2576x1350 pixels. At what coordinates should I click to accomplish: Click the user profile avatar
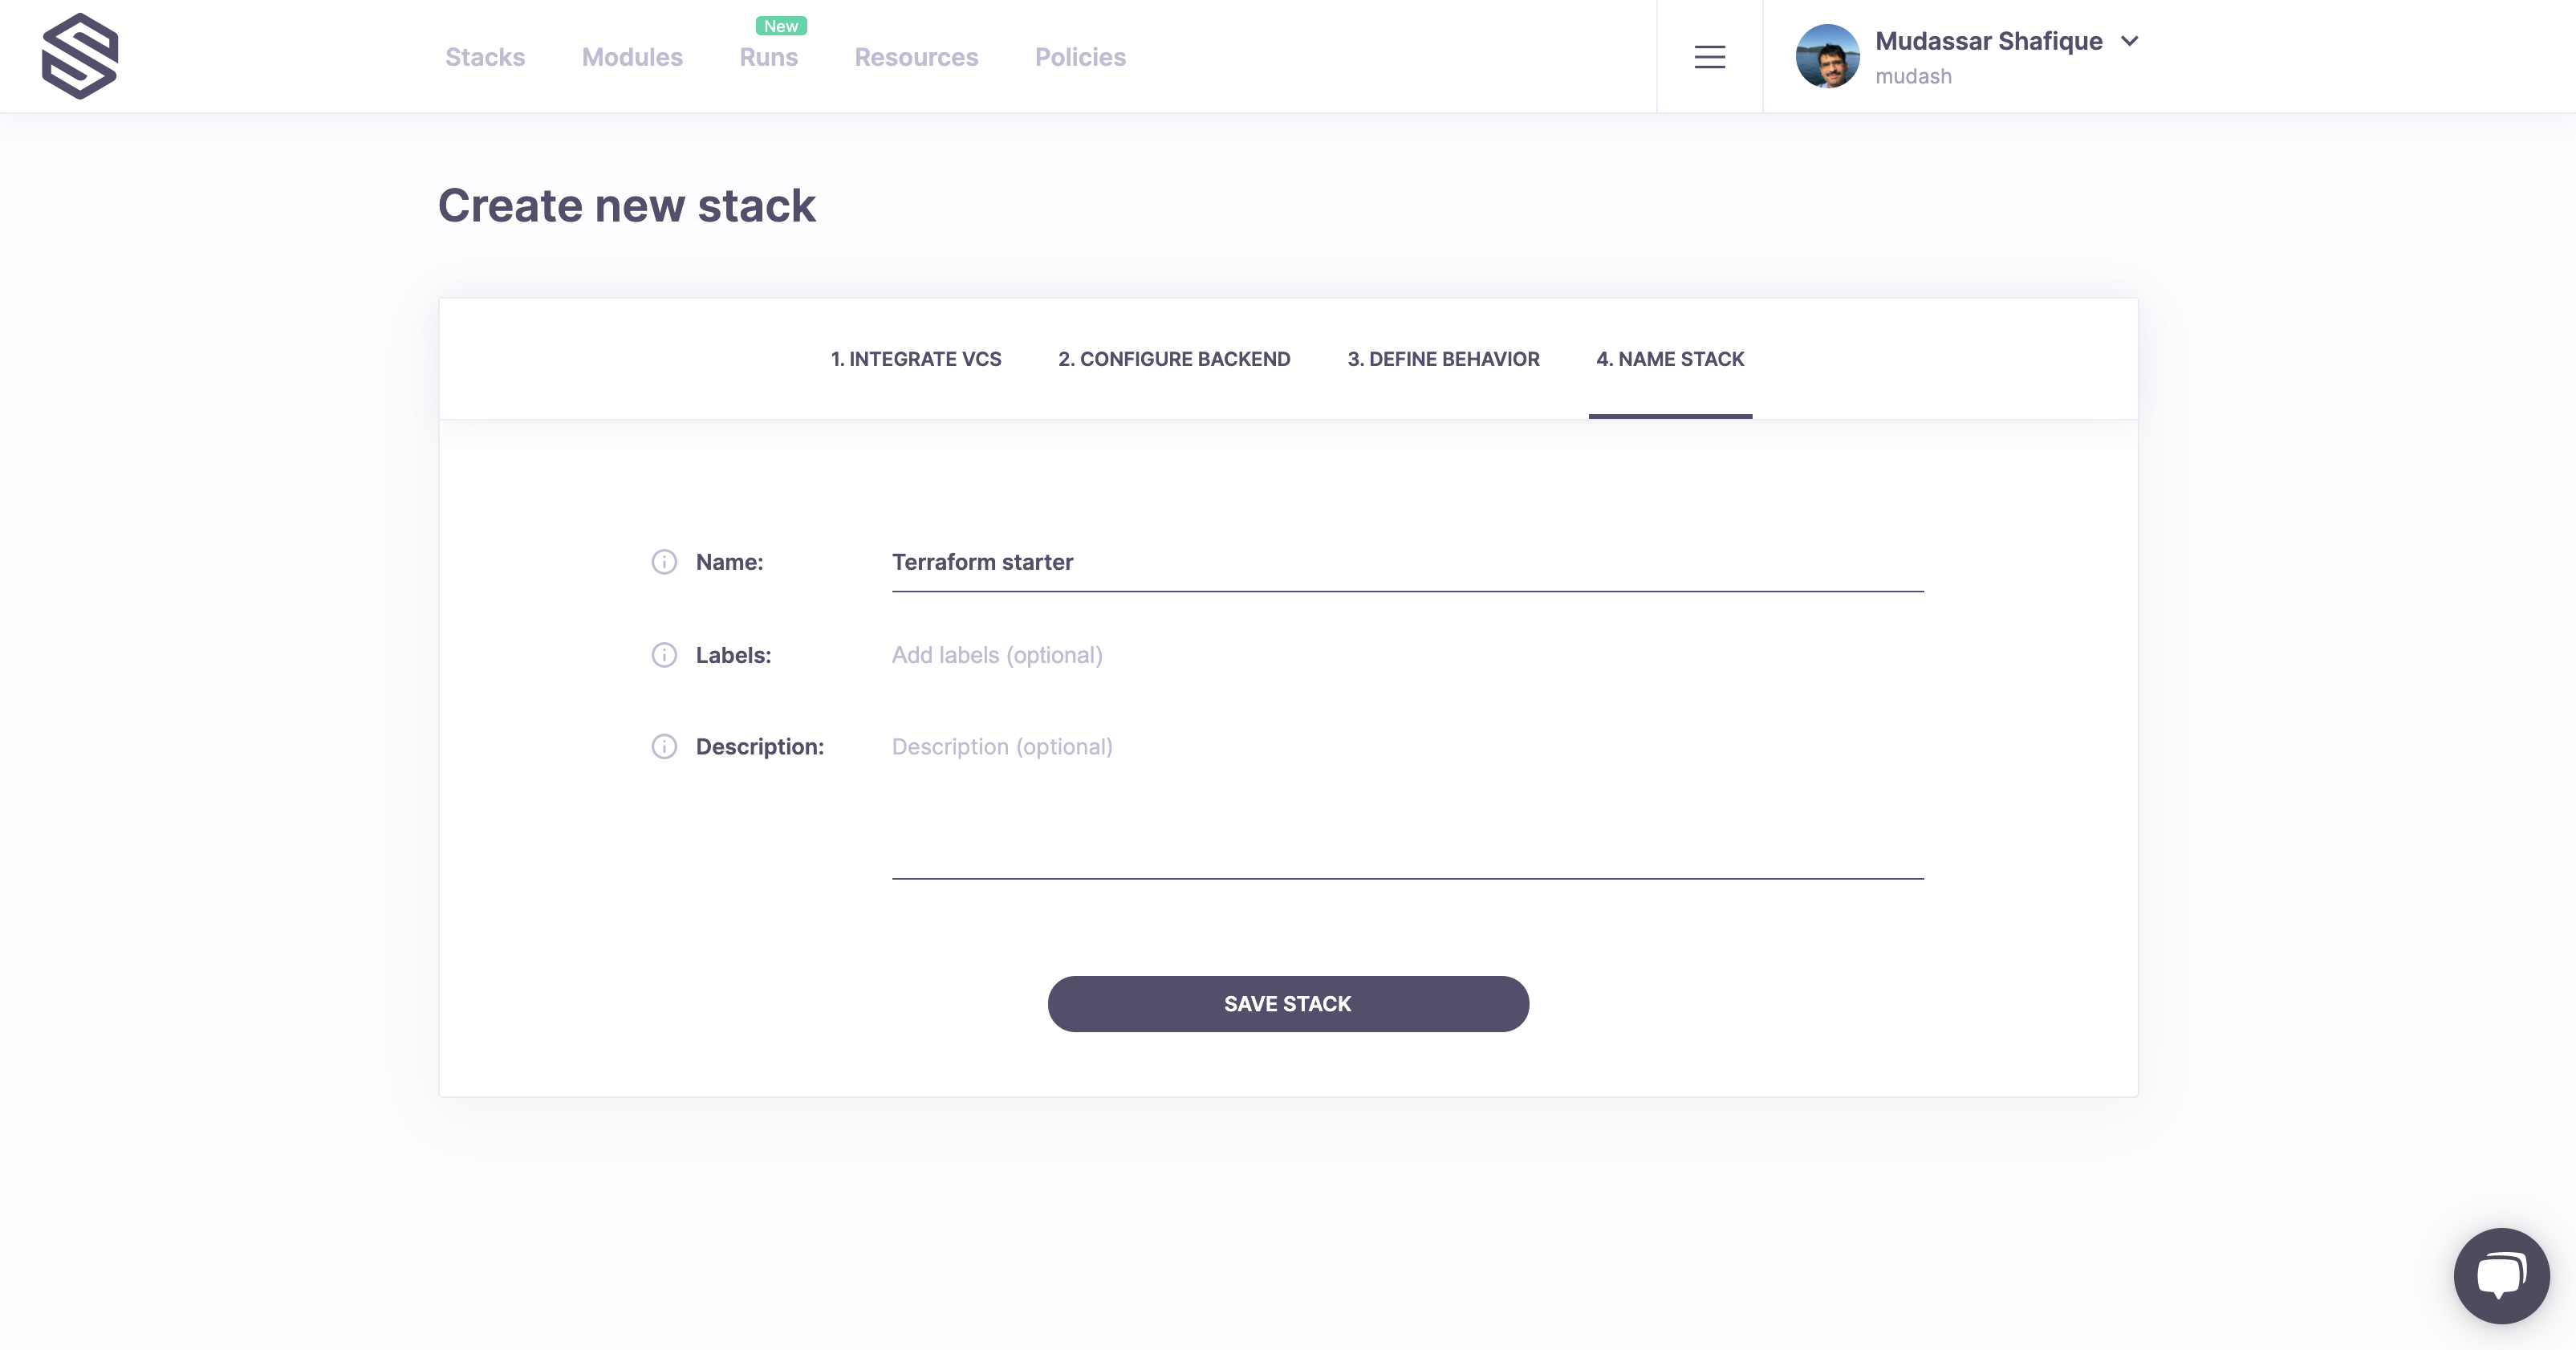click(1826, 56)
